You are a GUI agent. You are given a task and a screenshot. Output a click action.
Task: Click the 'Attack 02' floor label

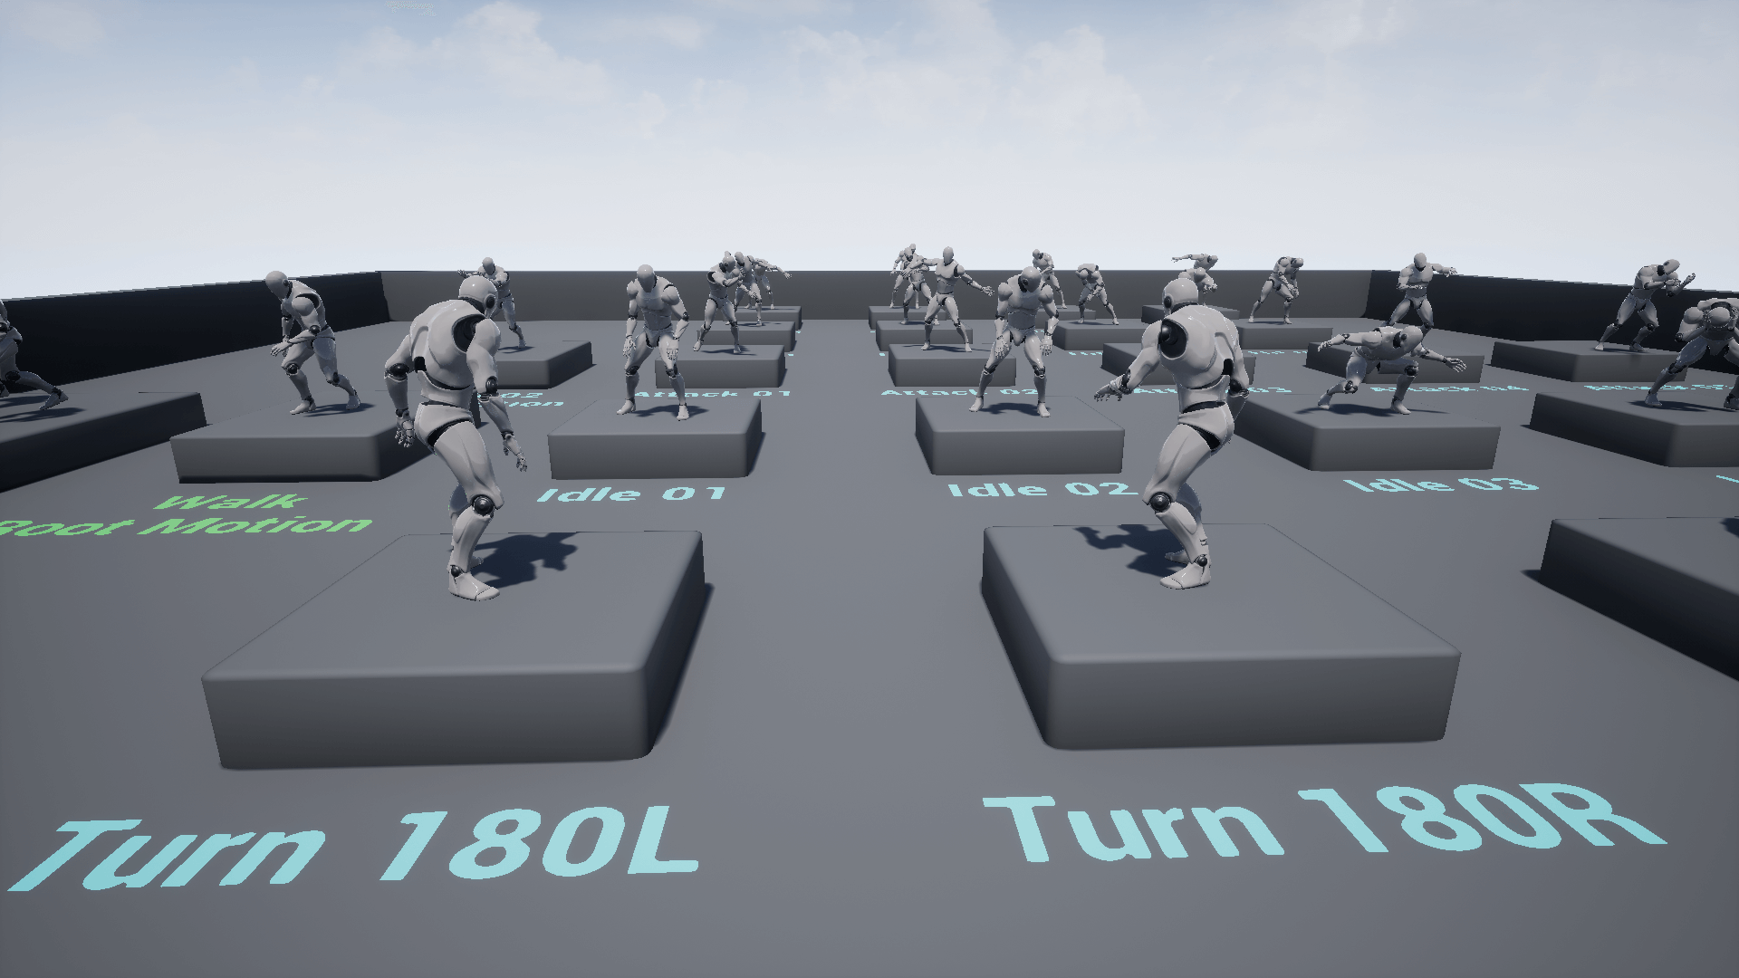[960, 392]
